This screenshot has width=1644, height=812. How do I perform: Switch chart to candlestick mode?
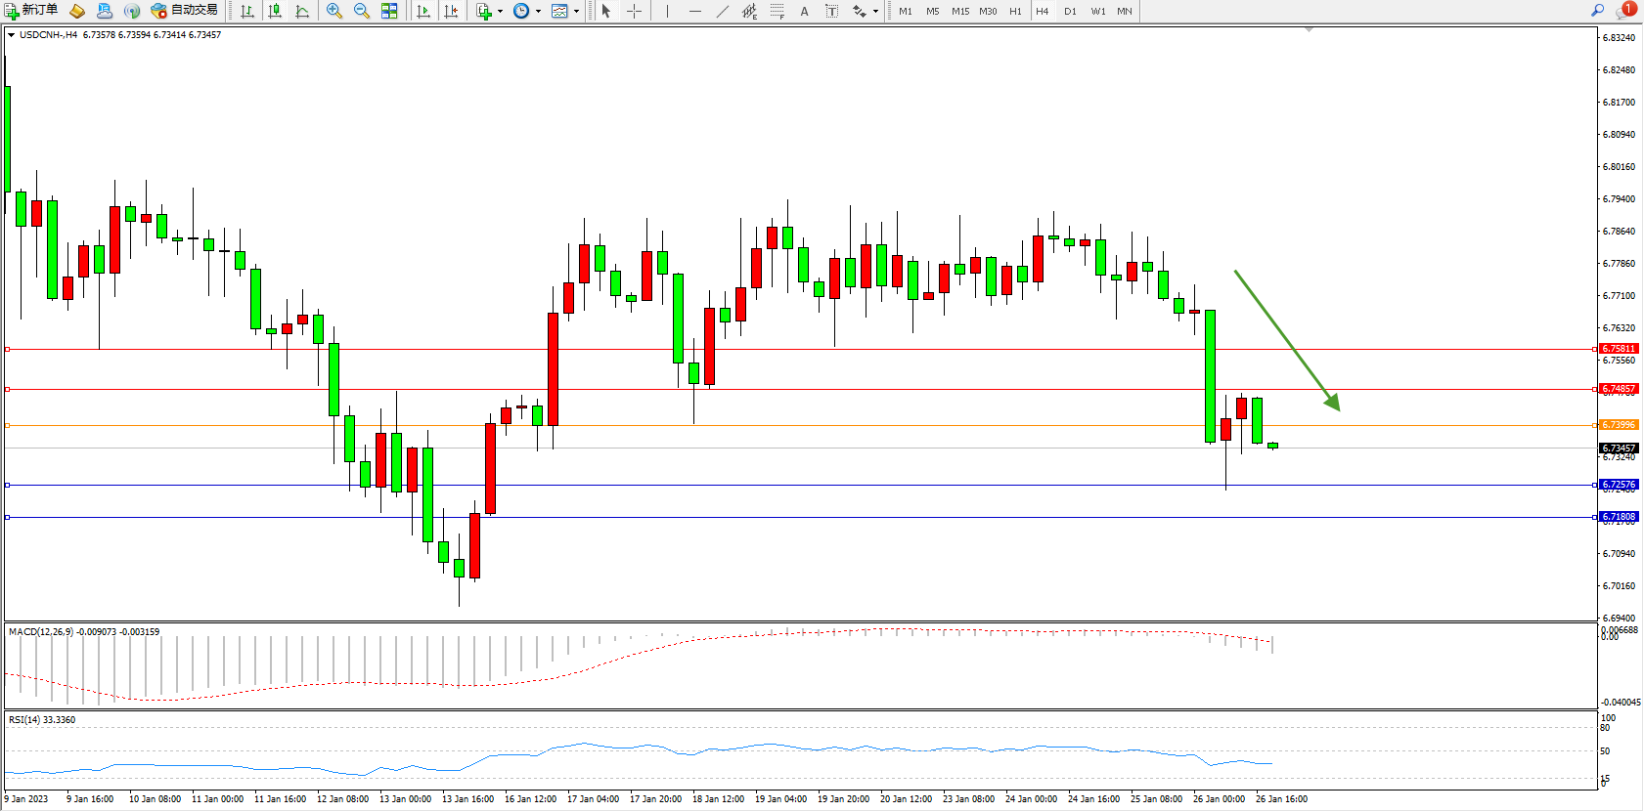pyautogui.click(x=275, y=11)
